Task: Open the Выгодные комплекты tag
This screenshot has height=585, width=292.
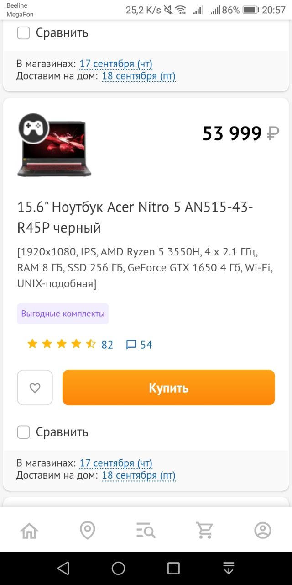Action: click(63, 314)
